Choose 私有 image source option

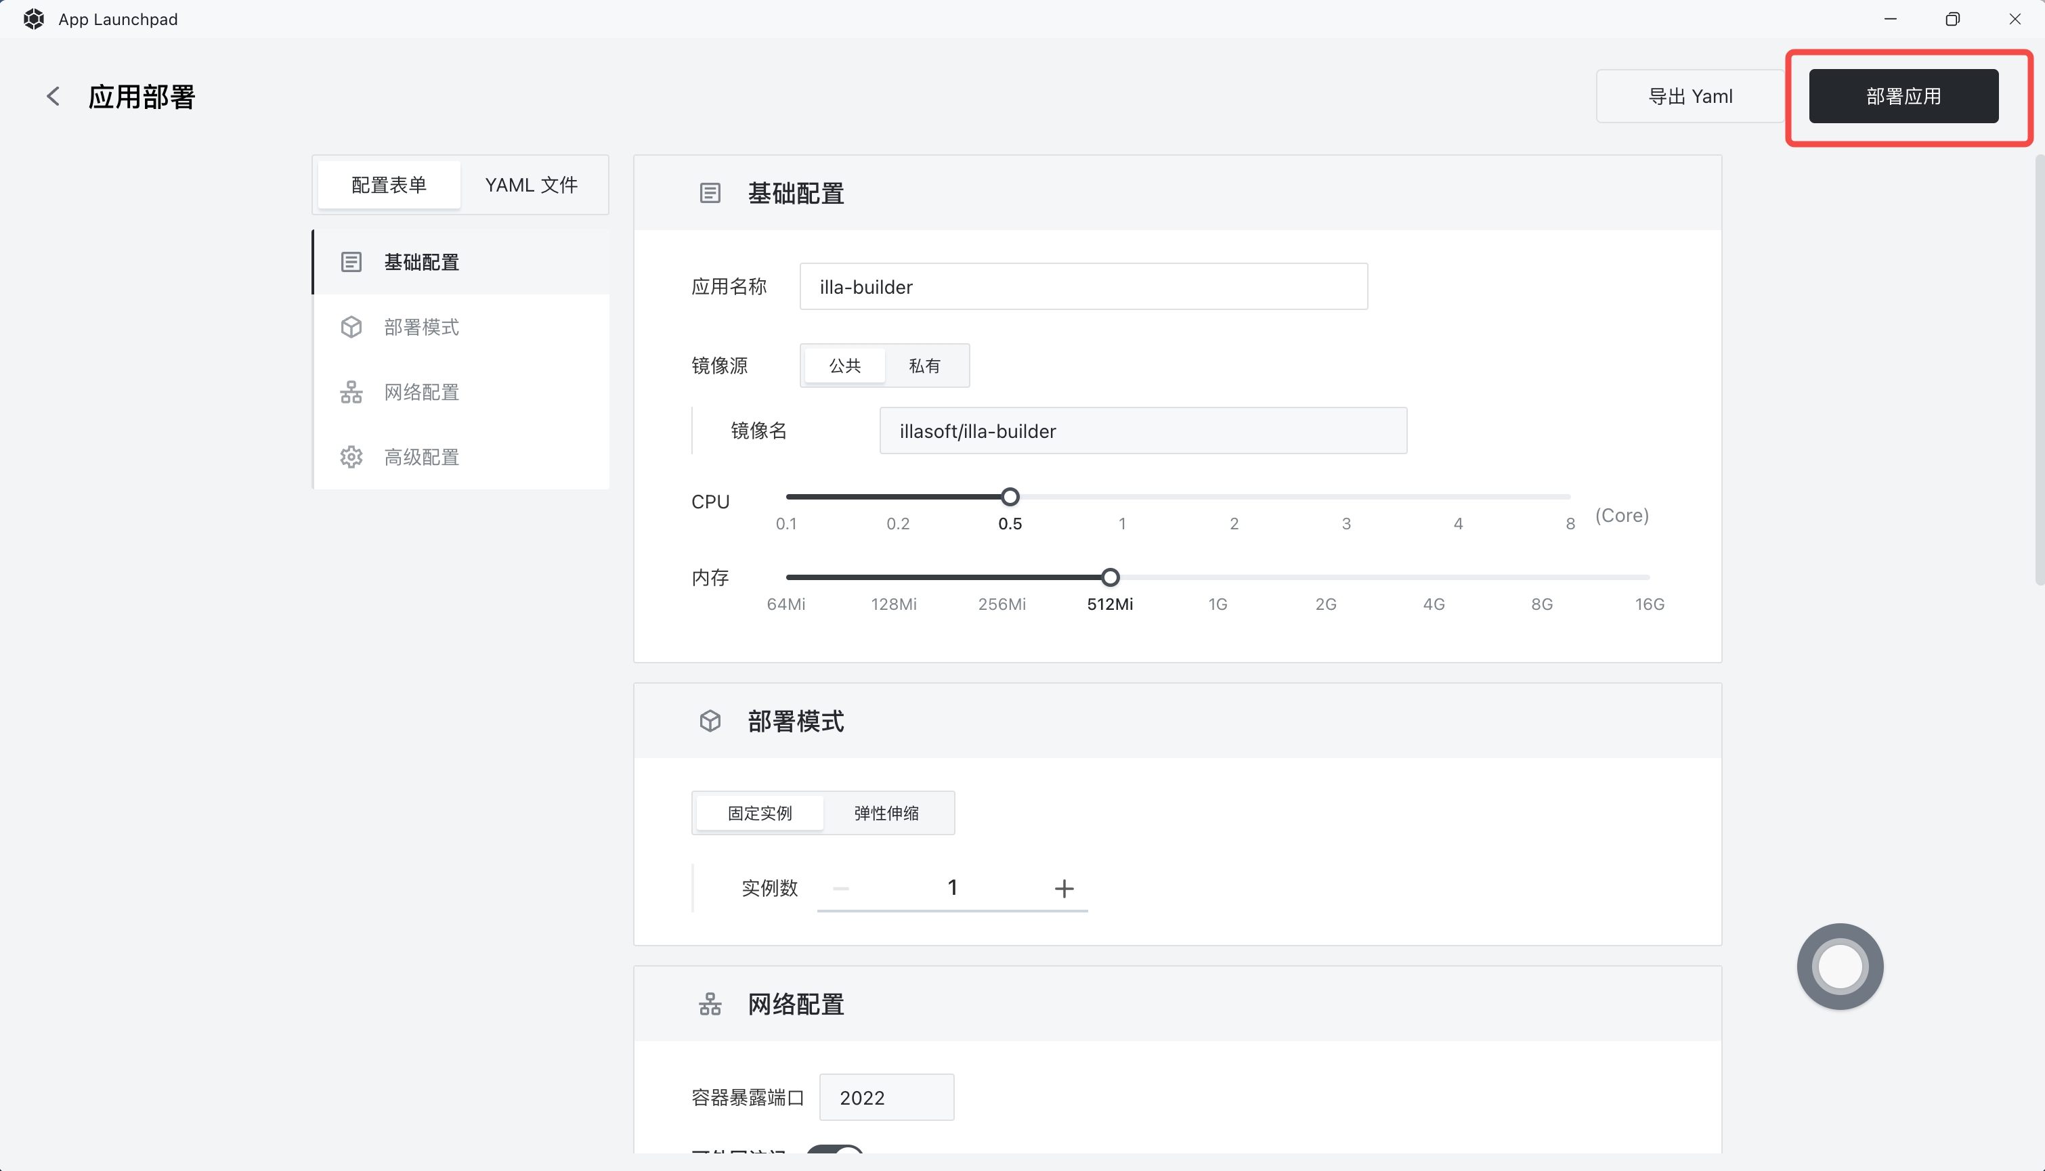[924, 366]
